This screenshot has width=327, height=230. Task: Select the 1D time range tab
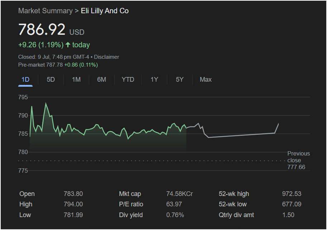(25, 80)
